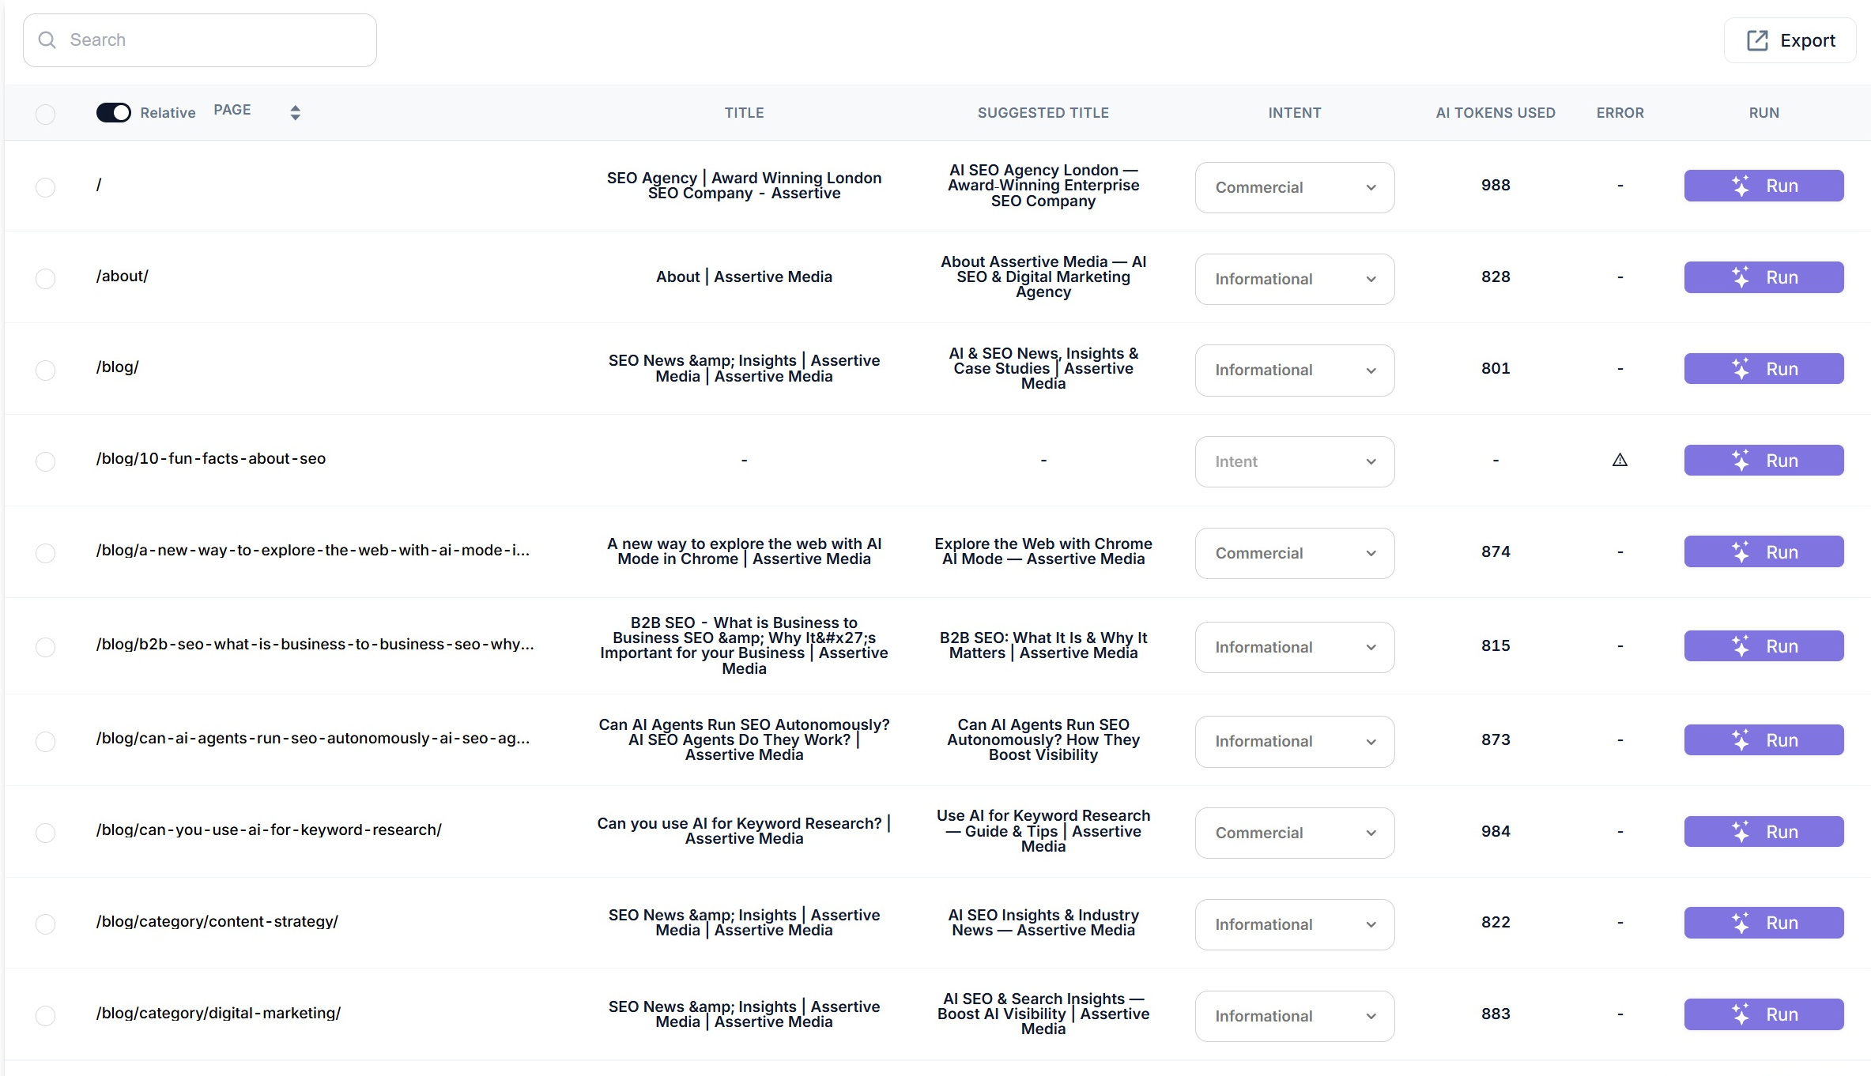Click the Export button
The image size is (1871, 1076).
[1790, 40]
